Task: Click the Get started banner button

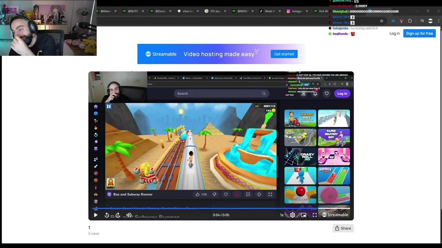Action: (284, 54)
